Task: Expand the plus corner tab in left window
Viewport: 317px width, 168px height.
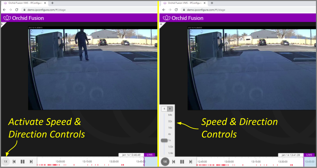Action: [x=3, y=24]
